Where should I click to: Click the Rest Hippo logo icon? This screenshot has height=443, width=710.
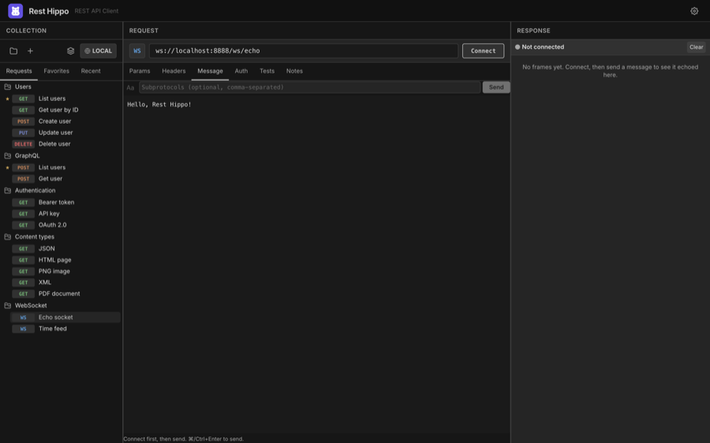click(x=16, y=11)
